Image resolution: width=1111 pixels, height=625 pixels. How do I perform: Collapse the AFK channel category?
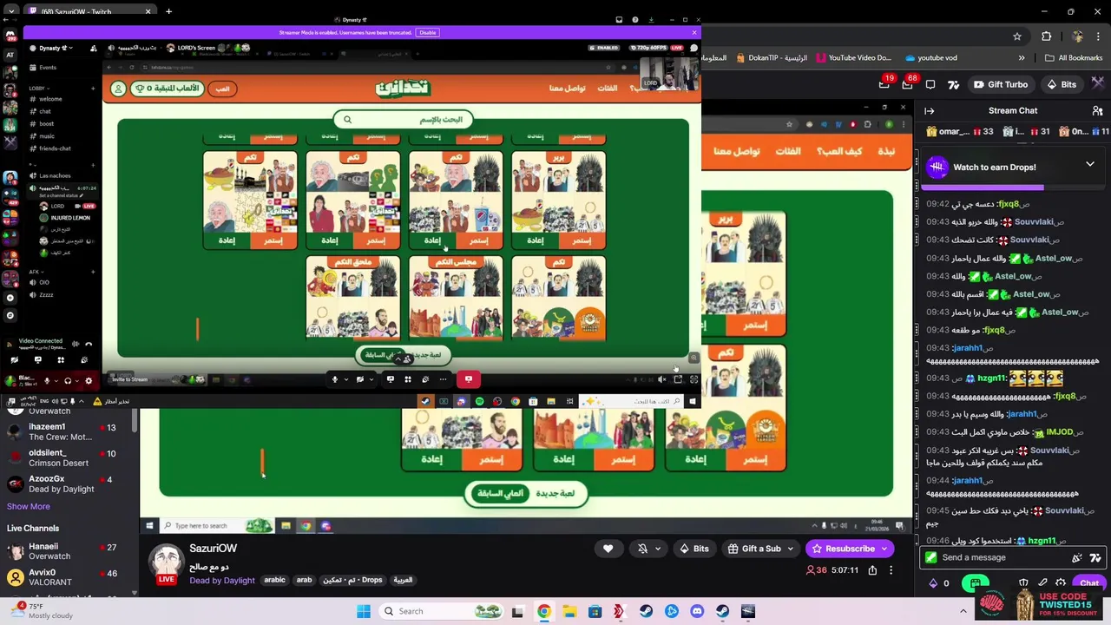click(x=35, y=271)
